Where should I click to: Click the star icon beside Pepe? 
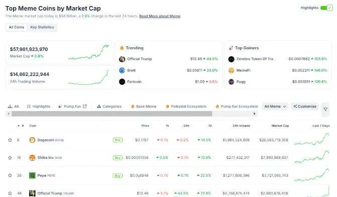(10, 175)
